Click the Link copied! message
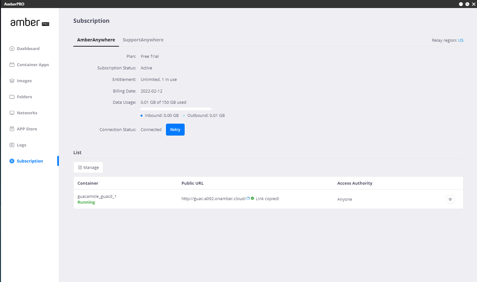The height and width of the screenshot is (282, 477). pos(268,198)
